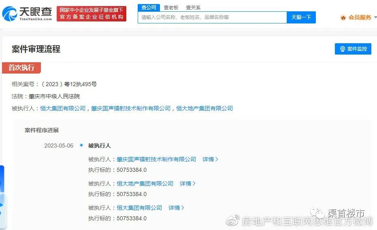Click the monitor icon inside 案件监控
The width and height of the screenshot is (377, 230).
(343, 49)
